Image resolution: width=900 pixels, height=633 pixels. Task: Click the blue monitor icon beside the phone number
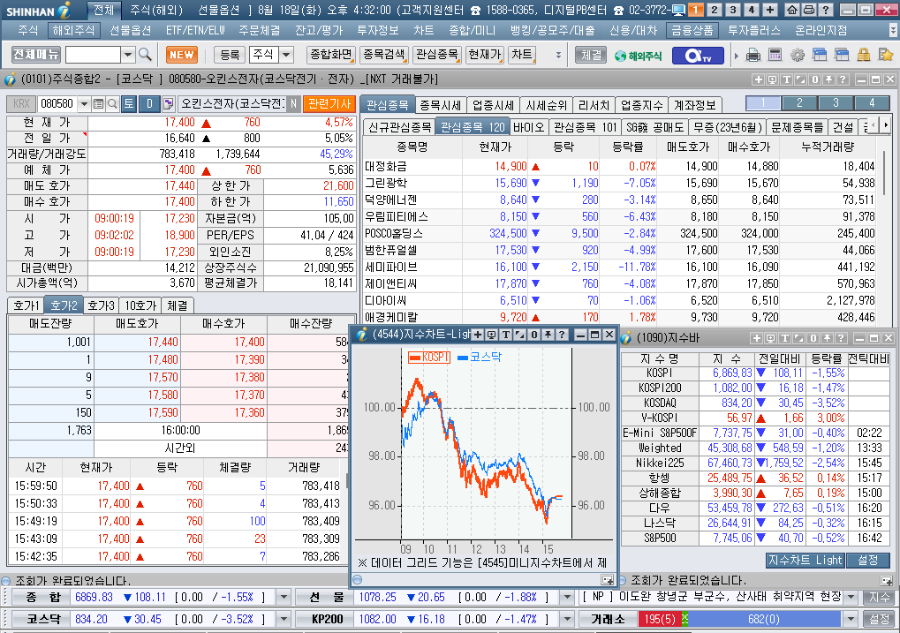pyautogui.click(x=678, y=10)
